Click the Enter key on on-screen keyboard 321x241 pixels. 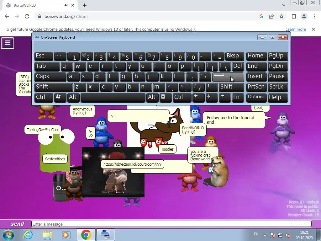click(228, 77)
